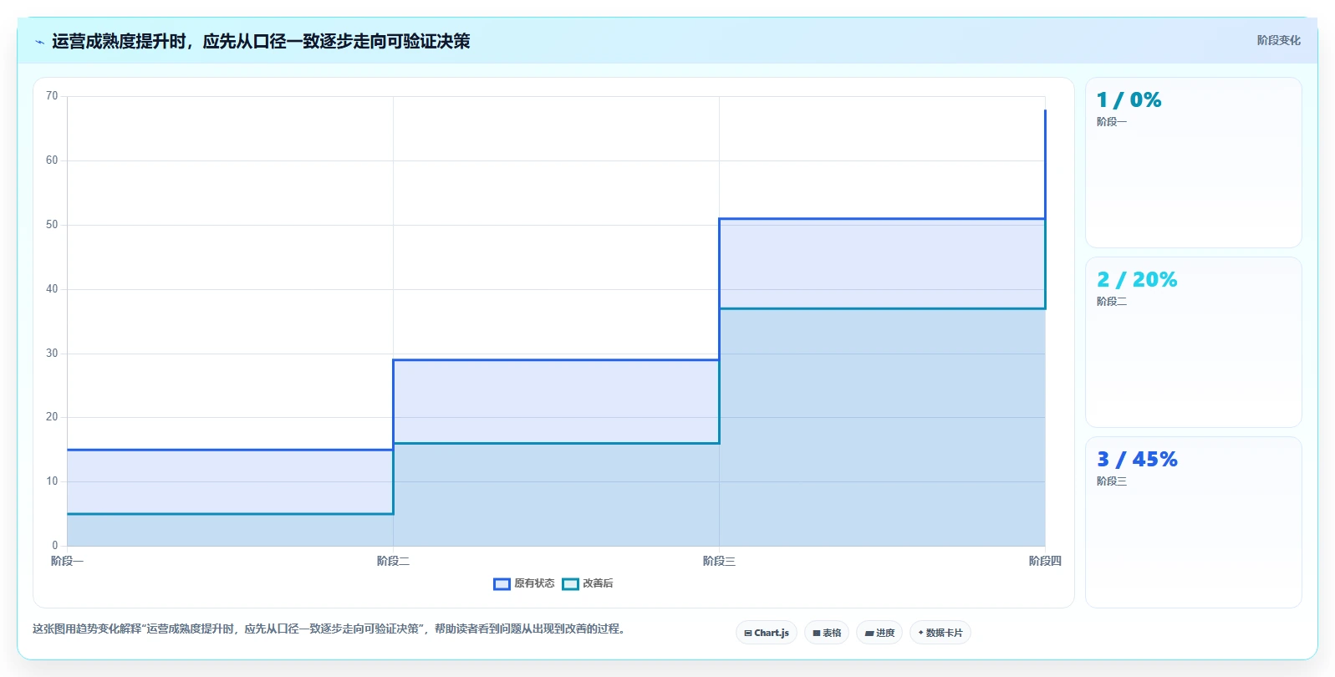The width and height of the screenshot is (1335, 677).
Task: Click the trend icon beside the header title
Action: [39, 42]
